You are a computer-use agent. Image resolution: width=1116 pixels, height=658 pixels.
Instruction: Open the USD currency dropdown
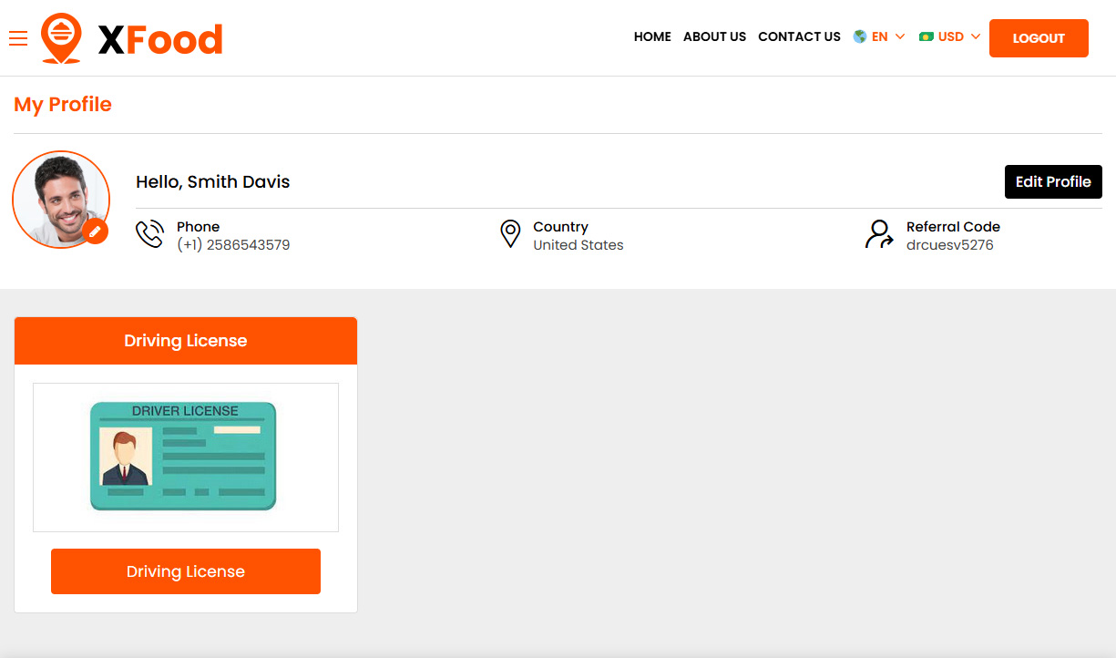[950, 37]
